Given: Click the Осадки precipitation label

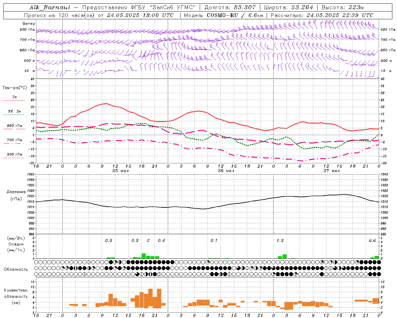Looking at the screenshot, I should coord(16,244).
